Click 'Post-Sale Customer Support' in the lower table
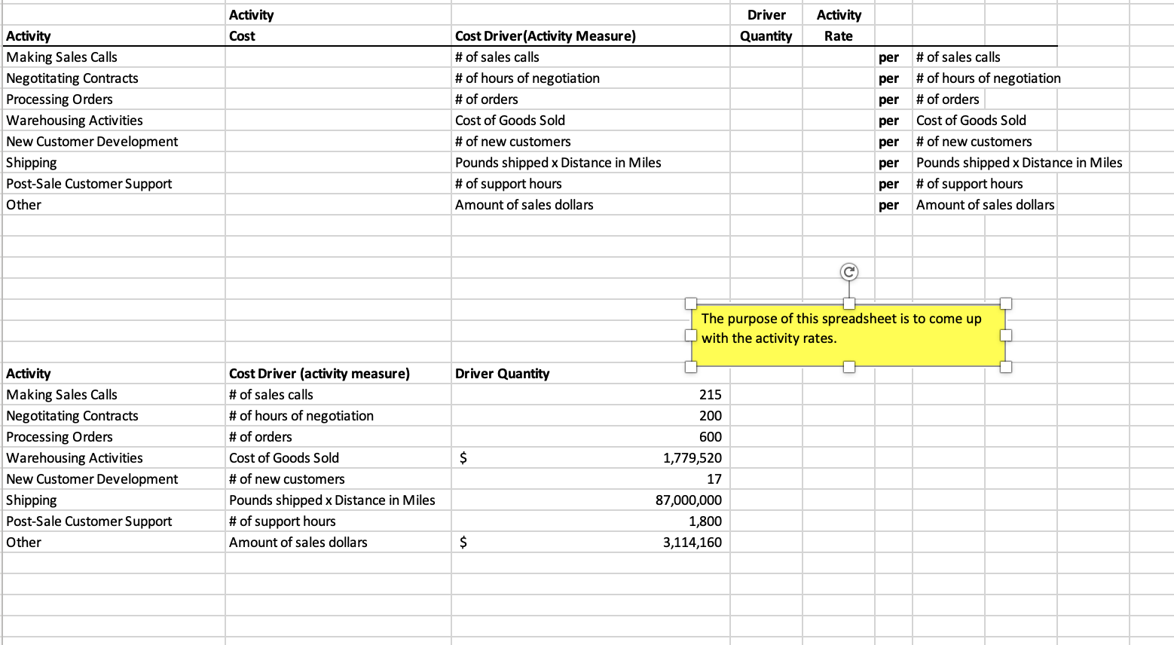This screenshot has height=645, width=1174. coord(89,521)
